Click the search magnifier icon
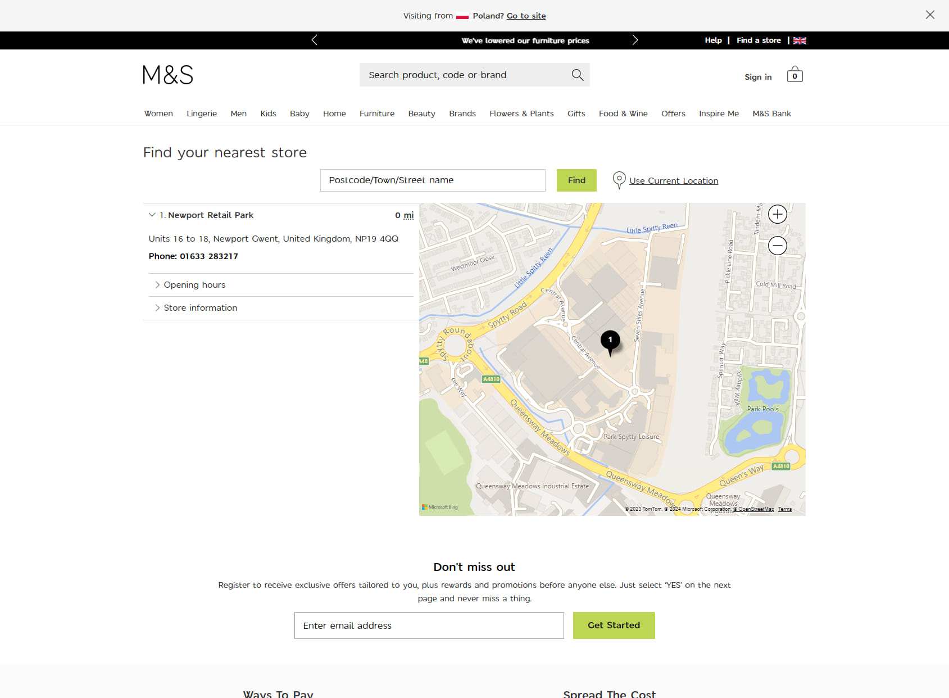 [x=578, y=75]
